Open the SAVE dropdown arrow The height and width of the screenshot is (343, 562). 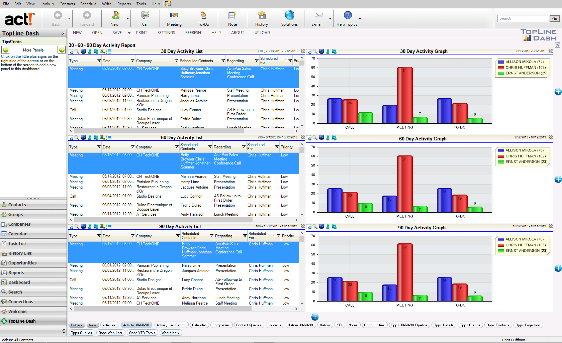(x=129, y=33)
